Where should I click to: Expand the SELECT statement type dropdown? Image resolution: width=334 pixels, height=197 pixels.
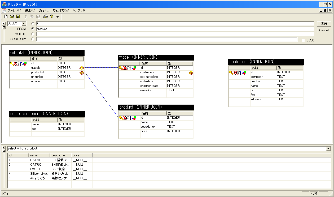click(x=24, y=24)
